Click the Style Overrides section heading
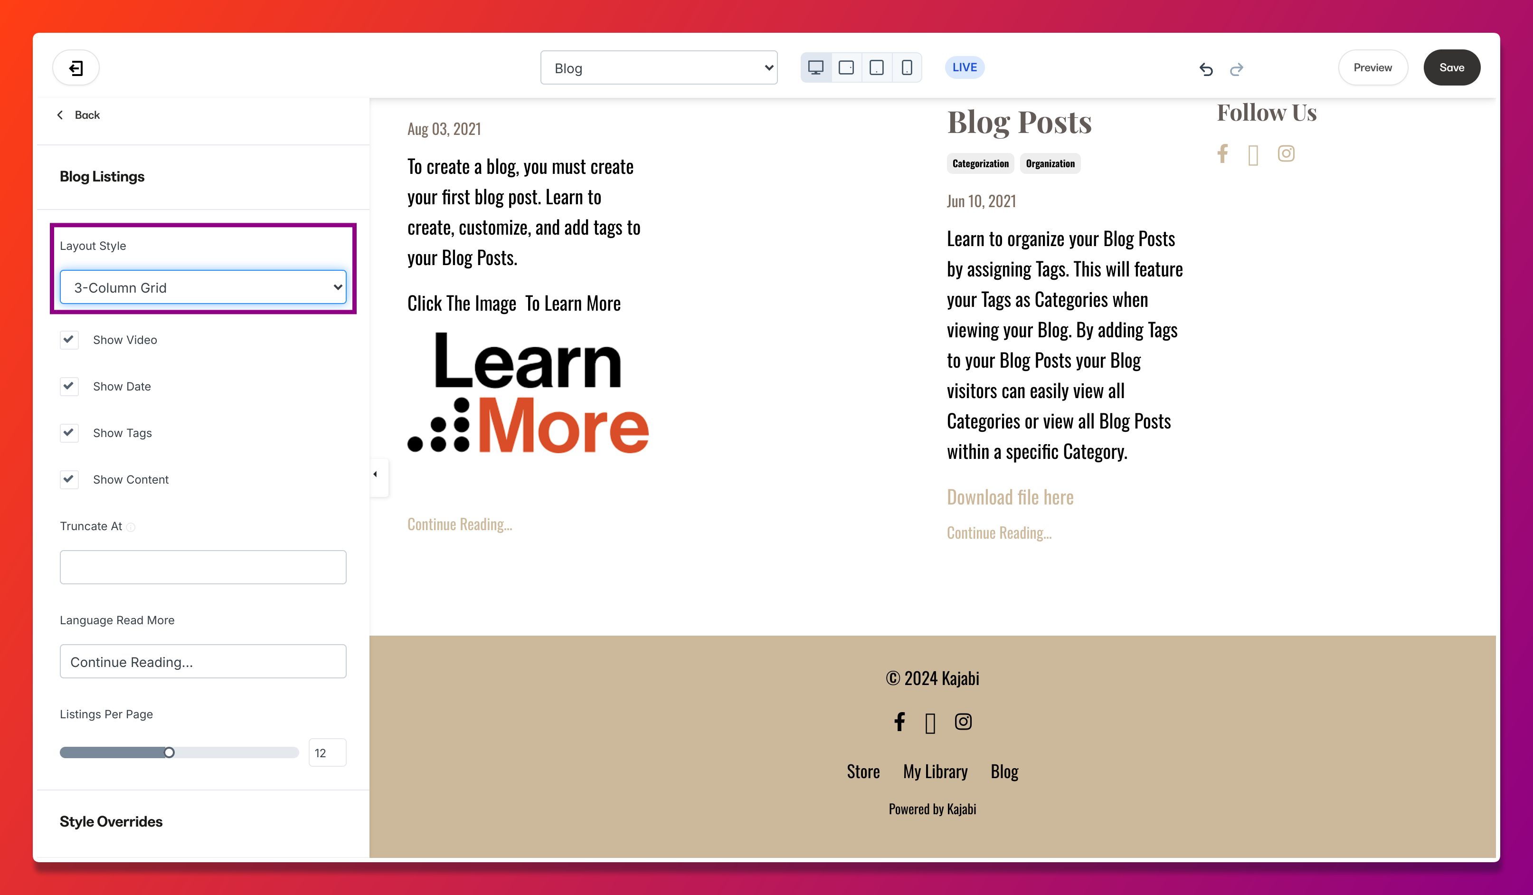 pos(111,822)
